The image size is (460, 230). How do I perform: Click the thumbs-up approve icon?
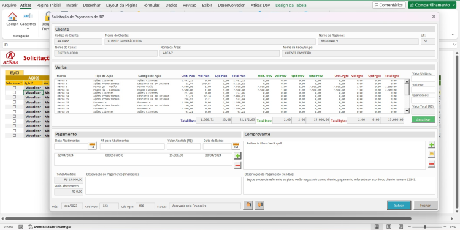(248, 205)
